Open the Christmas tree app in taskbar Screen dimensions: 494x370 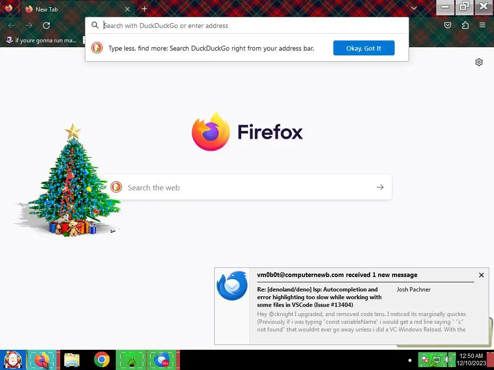coord(131,360)
